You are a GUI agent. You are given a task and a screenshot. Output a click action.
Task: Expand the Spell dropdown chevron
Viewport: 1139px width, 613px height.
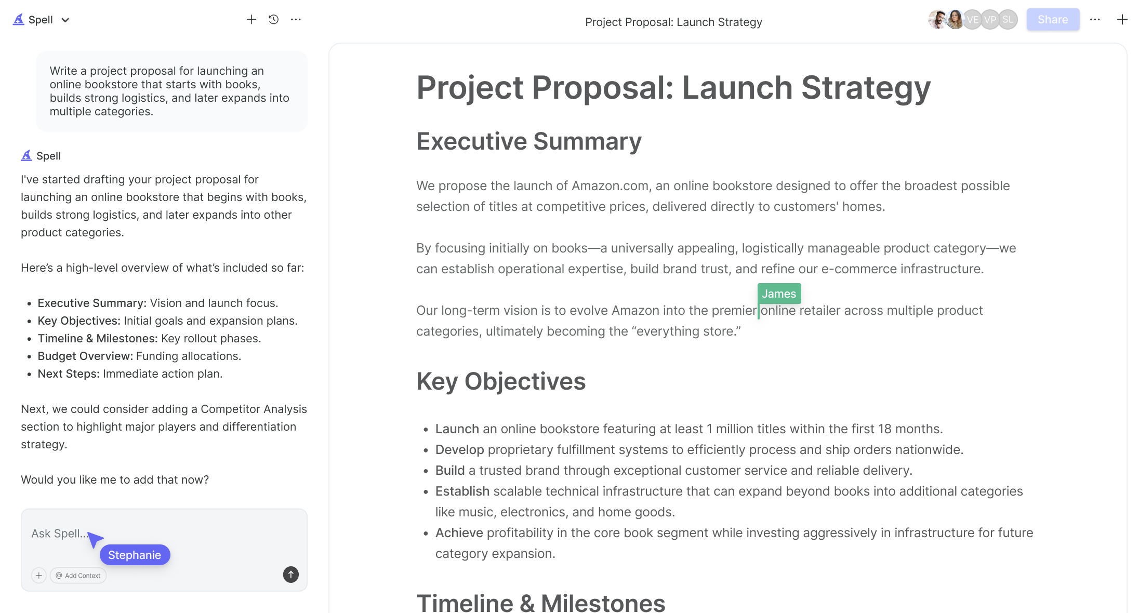point(65,20)
